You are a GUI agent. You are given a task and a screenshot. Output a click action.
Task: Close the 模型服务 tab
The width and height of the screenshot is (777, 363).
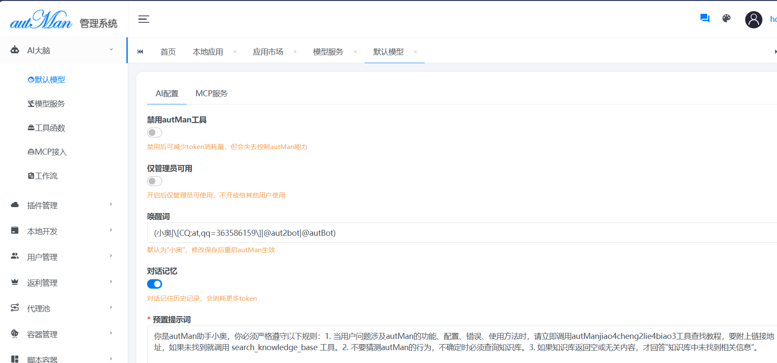355,52
